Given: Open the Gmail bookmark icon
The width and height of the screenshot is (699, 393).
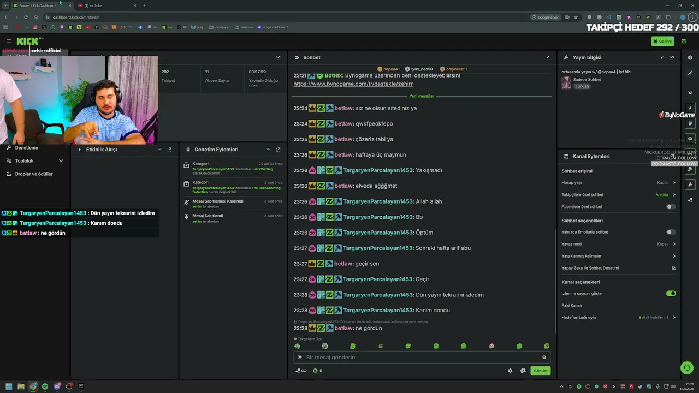Looking at the screenshot, I should pos(123,27).
